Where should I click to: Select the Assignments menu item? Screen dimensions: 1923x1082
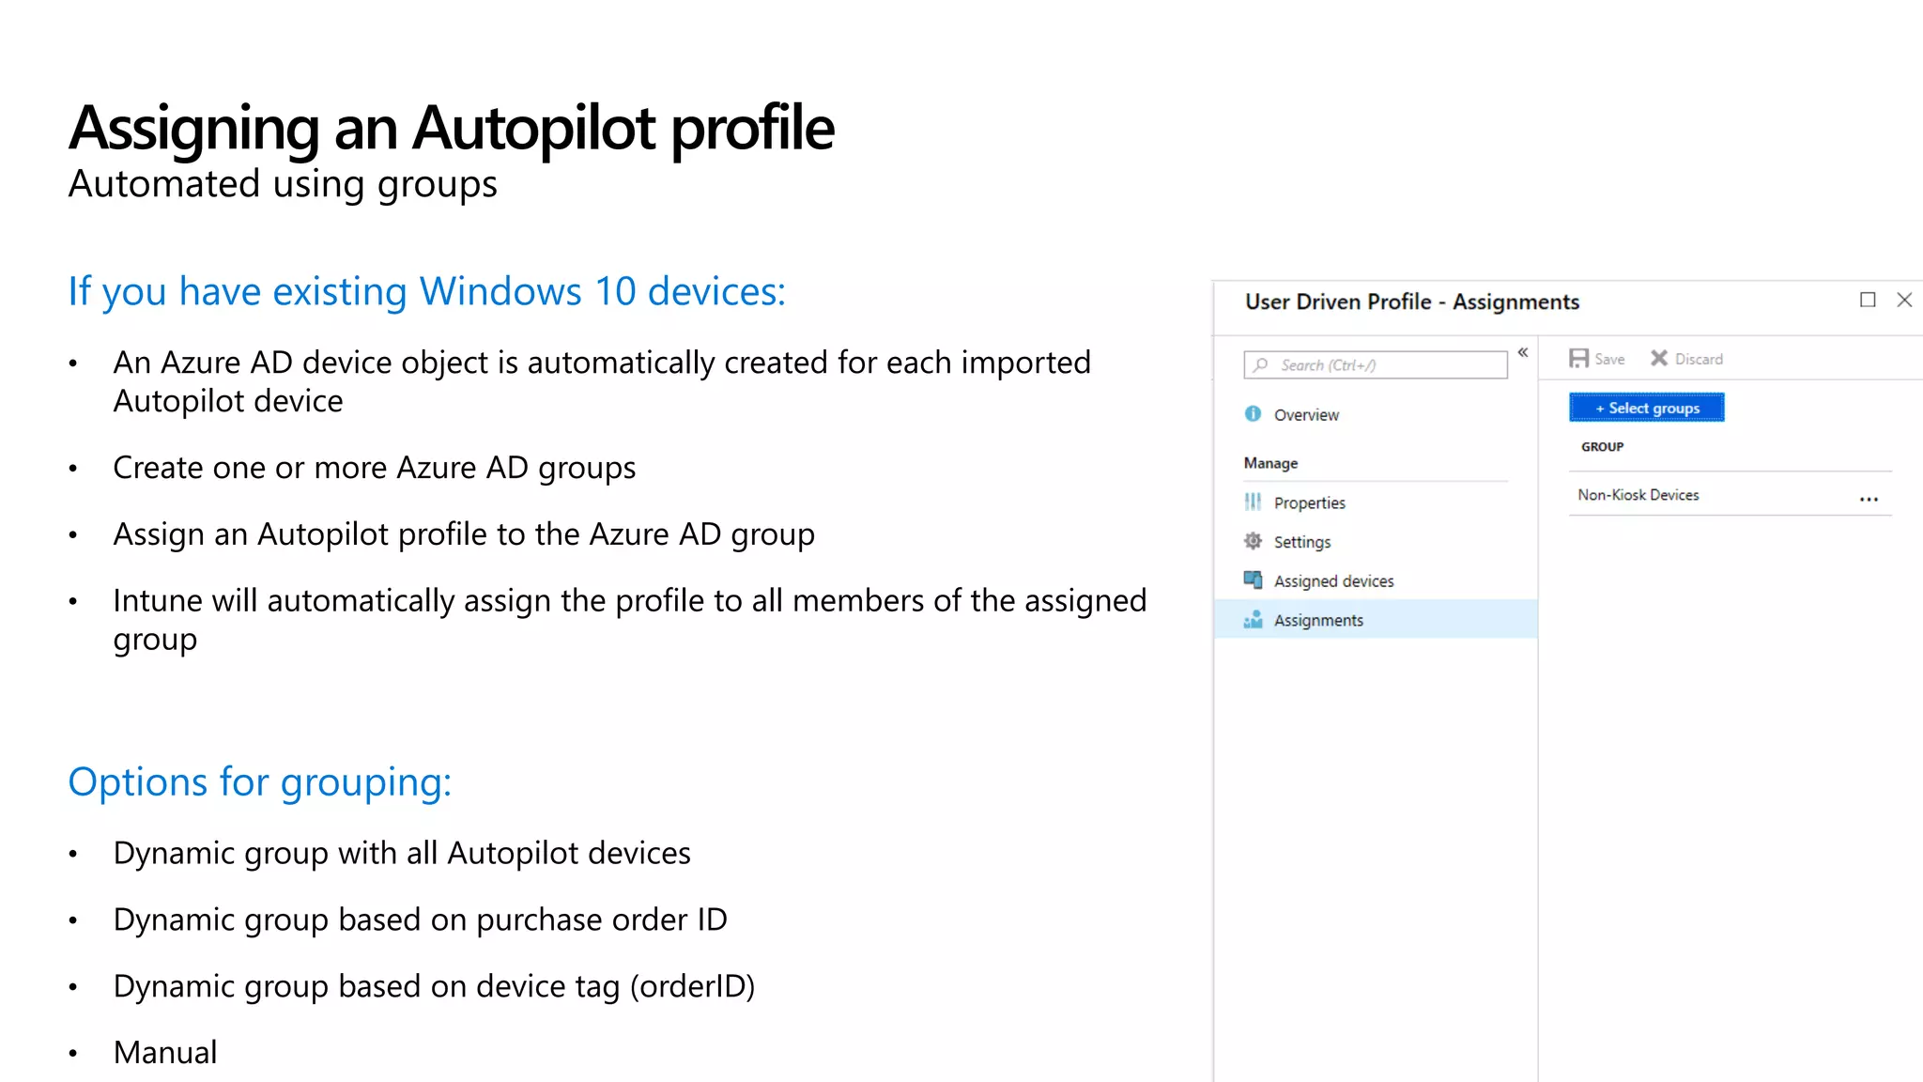coord(1376,620)
